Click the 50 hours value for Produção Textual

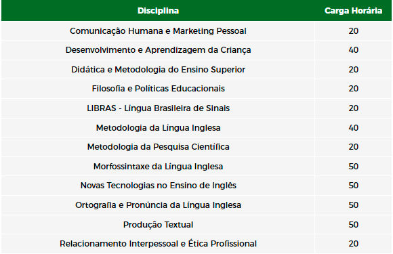(x=354, y=224)
